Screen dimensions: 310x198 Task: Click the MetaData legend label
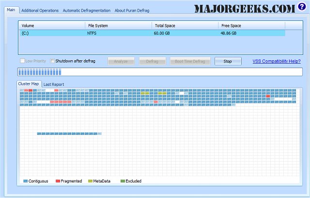click(102, 181)
